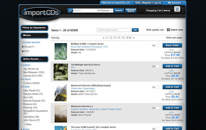Click the Go button

tap(135, 30)
